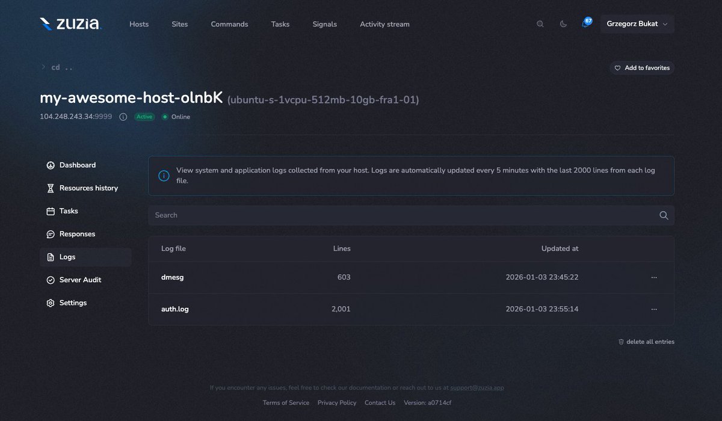The image size is (722, 421).
Task: Click delete all entries link
Action: (646, 342)
